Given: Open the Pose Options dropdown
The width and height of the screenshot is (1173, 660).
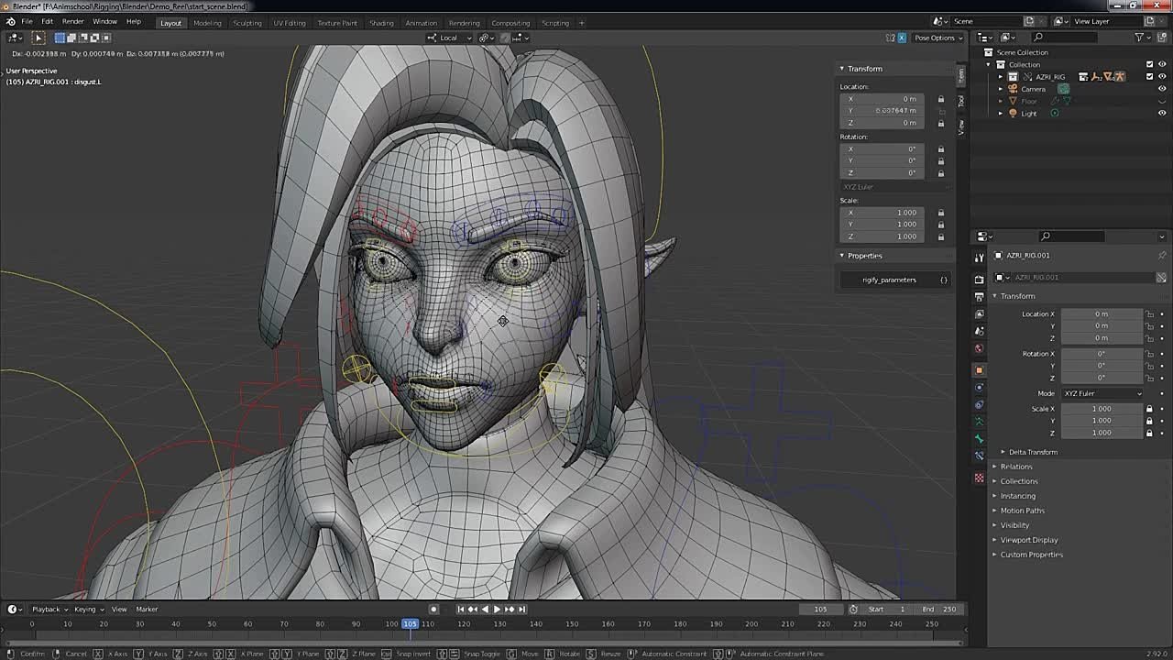Looking at the screenshot, I should pos(938,38).
